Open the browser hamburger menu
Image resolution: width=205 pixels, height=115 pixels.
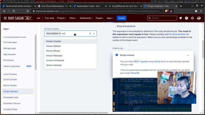(x=201, y=11)
